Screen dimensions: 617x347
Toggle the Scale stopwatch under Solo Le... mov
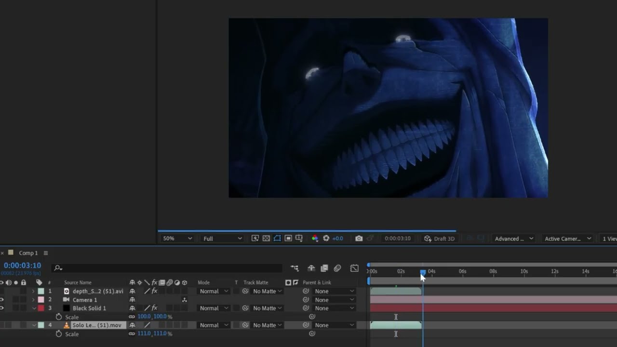click(59, 334)
